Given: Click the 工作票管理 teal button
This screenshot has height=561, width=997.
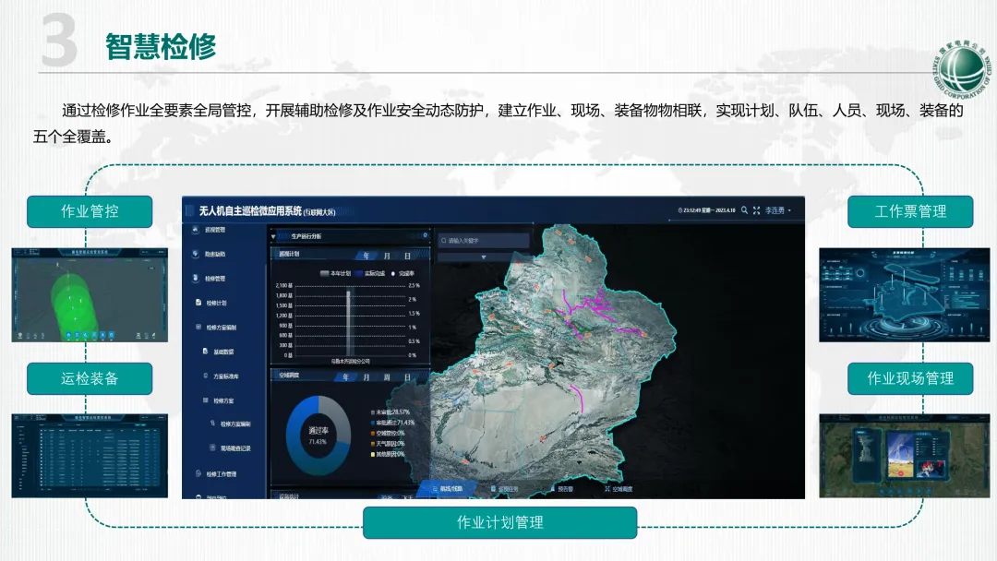Looking at the screenshot, I should 910,211.
